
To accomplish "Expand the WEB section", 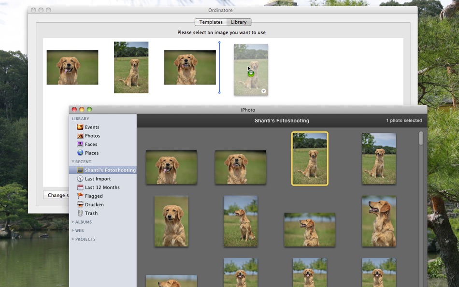I will point(73,230).
